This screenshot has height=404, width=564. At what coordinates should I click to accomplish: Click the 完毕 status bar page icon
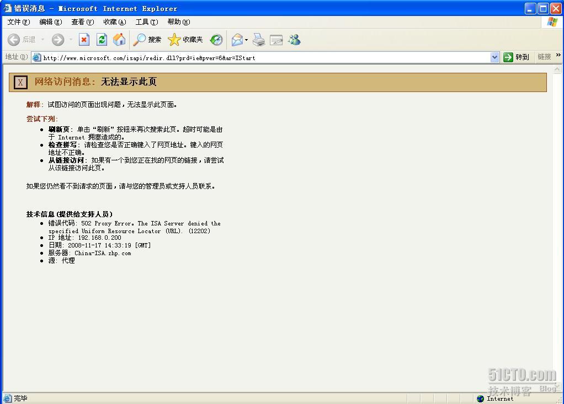click(x=7, y=398)
